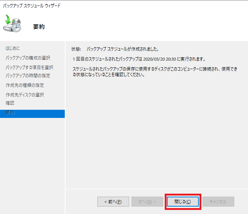Select the 確認 step in sidebar
Viewport: 248px width, 214px height.
pyautogui.click(x=10, y=103)
